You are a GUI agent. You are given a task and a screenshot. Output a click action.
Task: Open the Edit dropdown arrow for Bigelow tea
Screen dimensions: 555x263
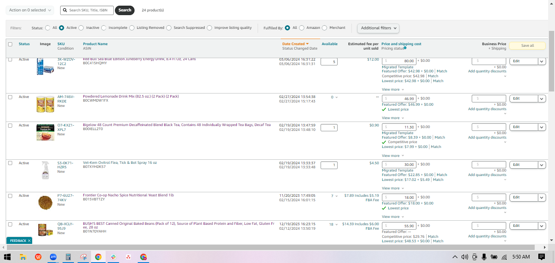542,127
